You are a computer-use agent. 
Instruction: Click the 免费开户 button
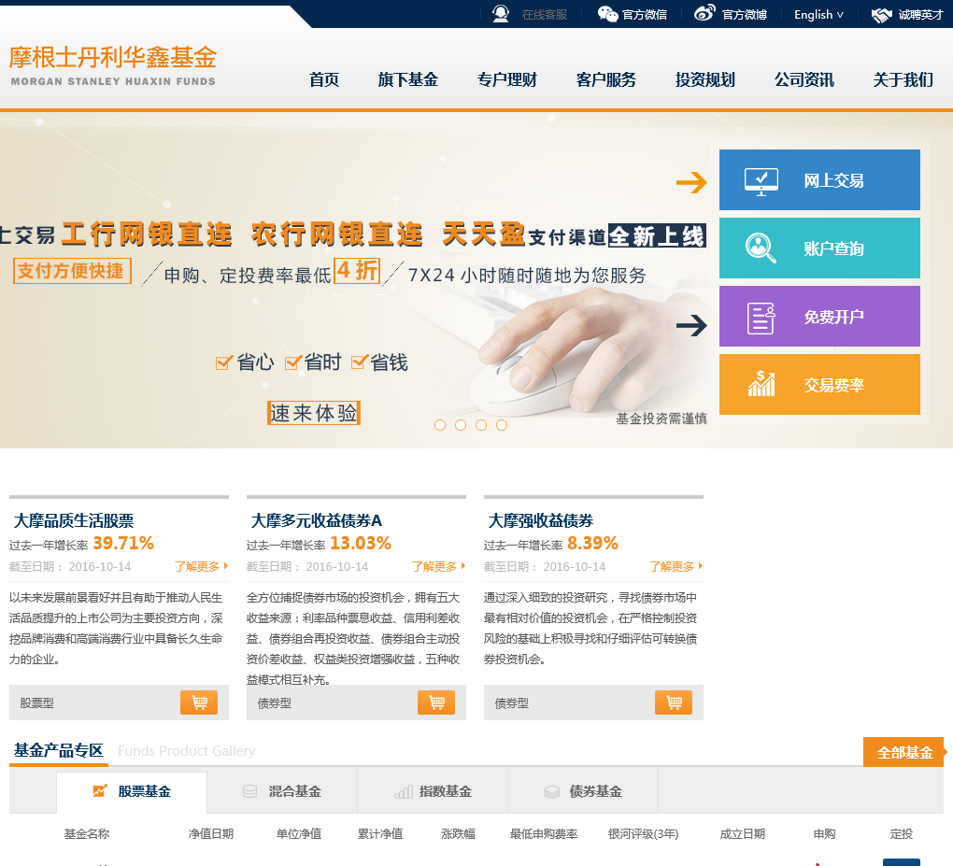pyautogui.click(x=819, y=316)
